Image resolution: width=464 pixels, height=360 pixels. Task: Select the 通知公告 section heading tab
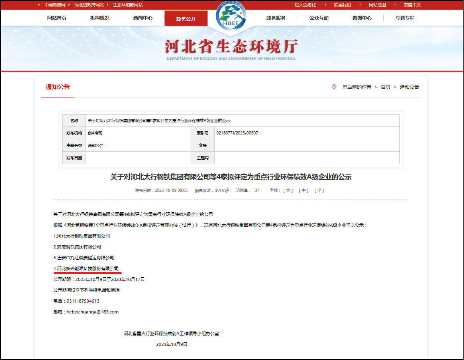[x=58, y=87]
